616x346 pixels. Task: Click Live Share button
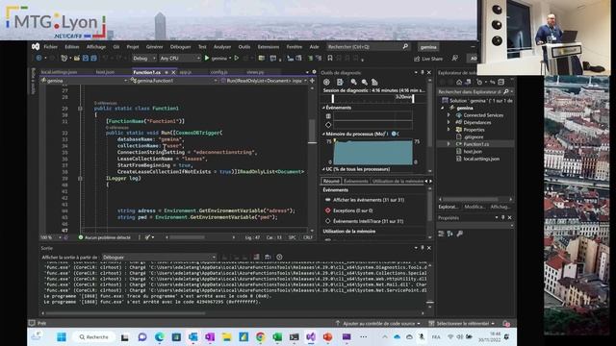coord(428,59)
